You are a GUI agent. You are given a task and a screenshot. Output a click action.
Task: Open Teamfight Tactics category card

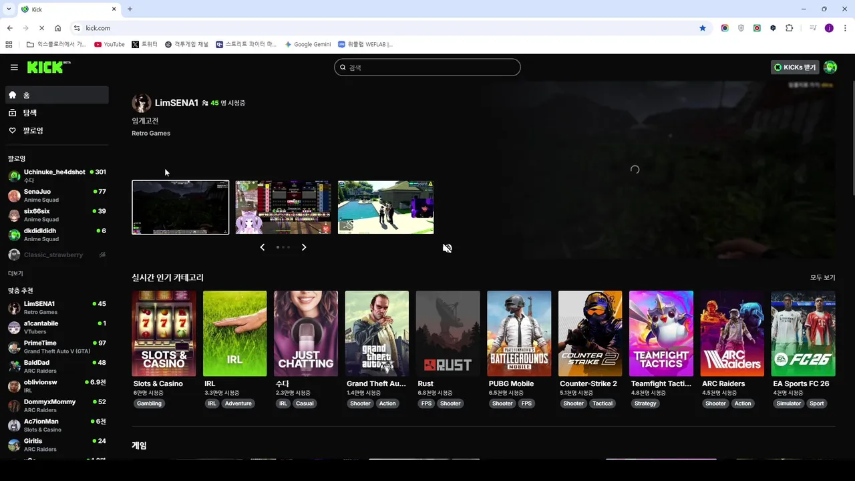click(x=661, y=333)
